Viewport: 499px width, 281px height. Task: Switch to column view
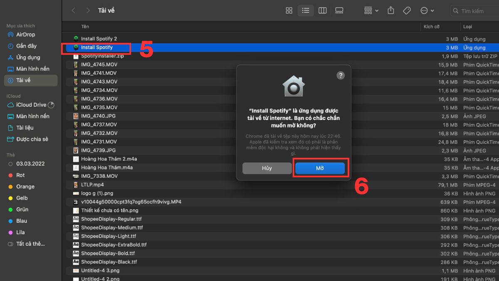point(322,11)
